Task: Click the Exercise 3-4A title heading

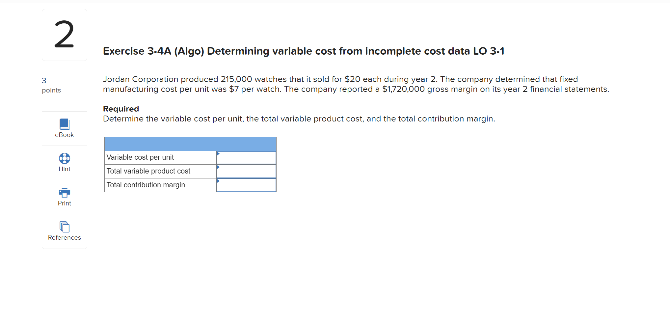Action: pyautogui.click(x=303, y=51)
